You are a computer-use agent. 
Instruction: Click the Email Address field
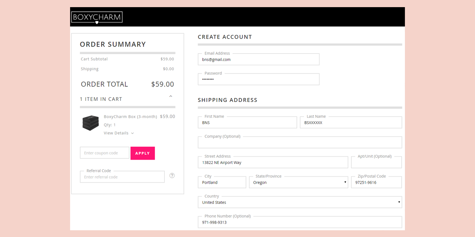258,60
